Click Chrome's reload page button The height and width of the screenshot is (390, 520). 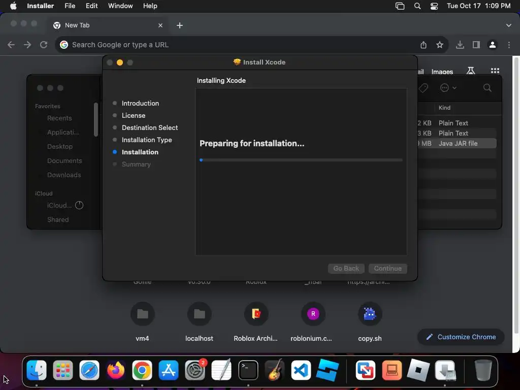pos(44,45)
